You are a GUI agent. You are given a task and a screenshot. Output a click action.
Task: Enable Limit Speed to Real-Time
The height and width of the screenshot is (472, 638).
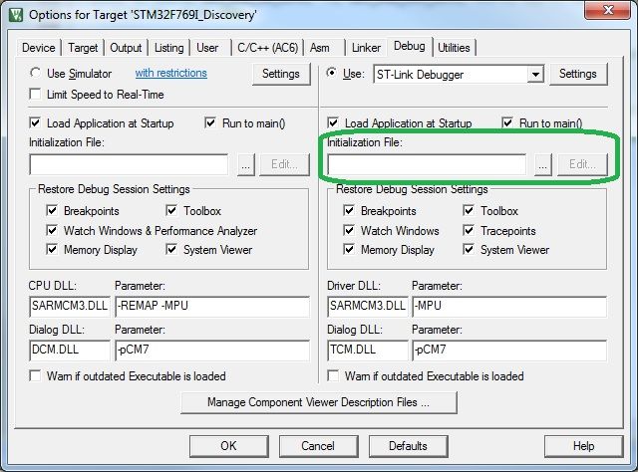tap(36, 95)
